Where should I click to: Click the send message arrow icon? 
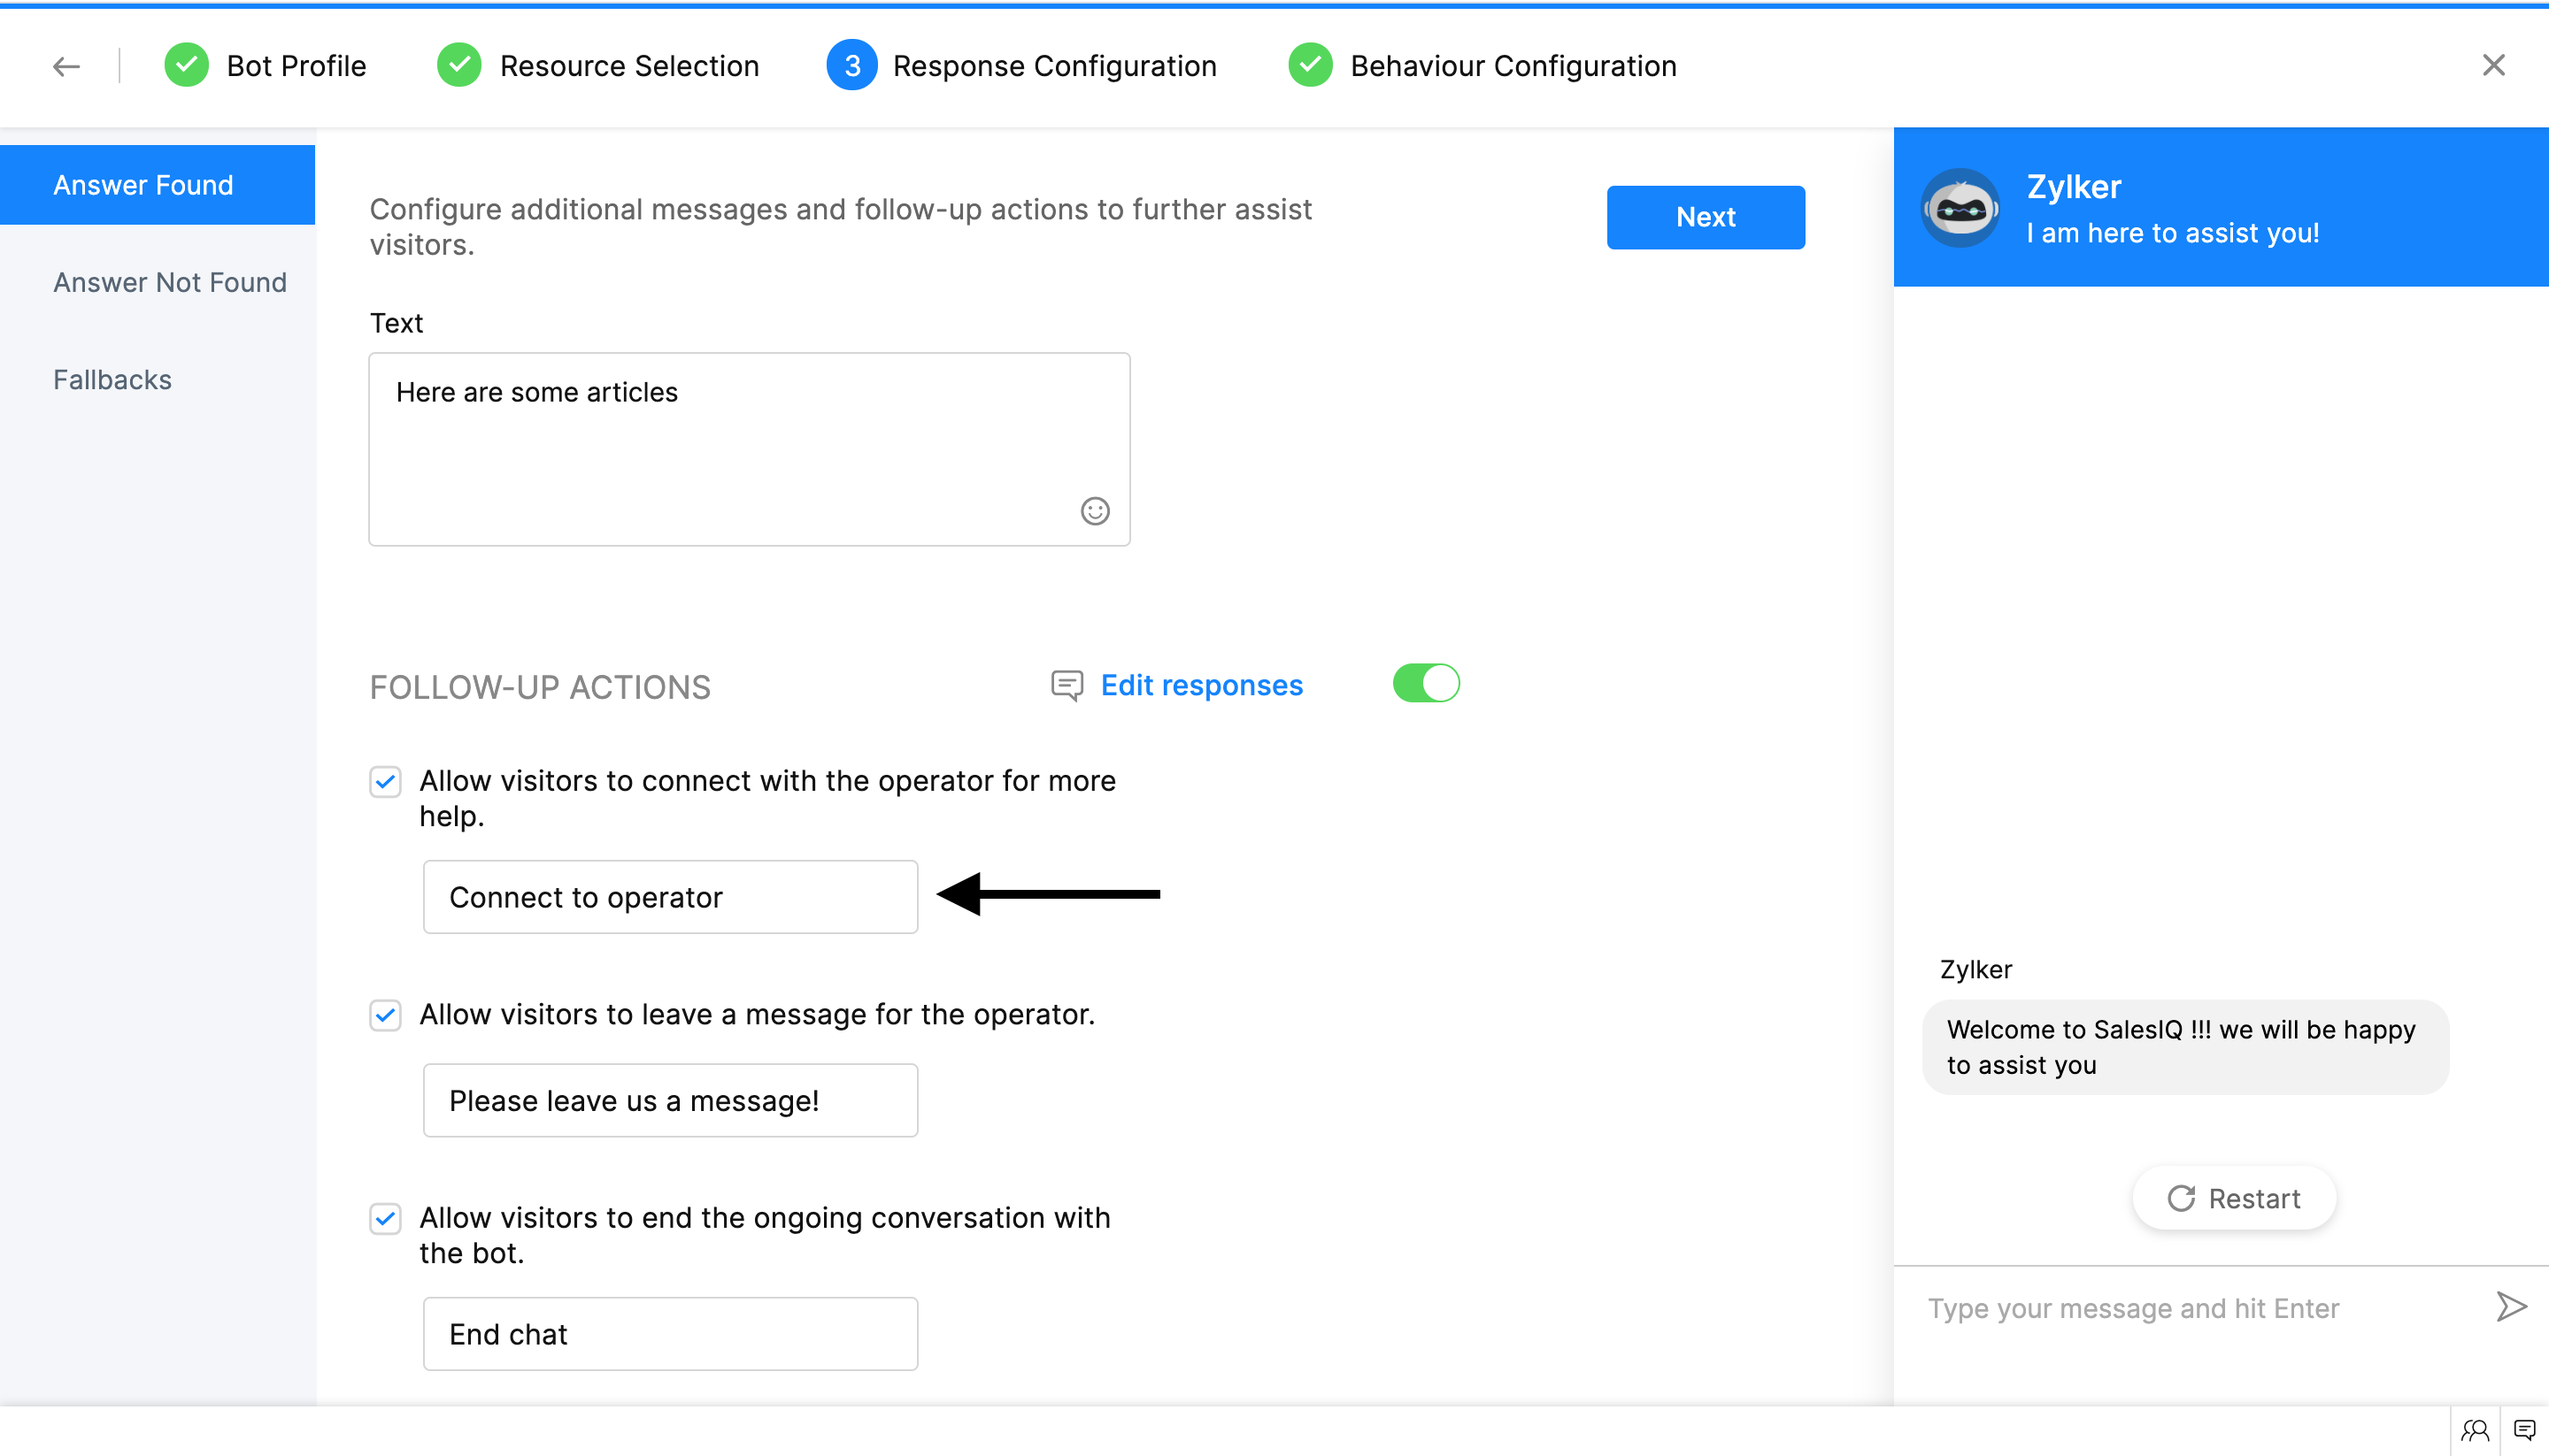click(2510, 1307)
